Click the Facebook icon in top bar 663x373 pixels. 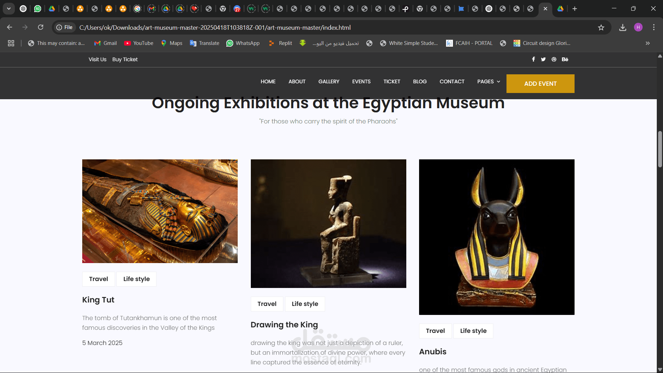pos(533,59)
